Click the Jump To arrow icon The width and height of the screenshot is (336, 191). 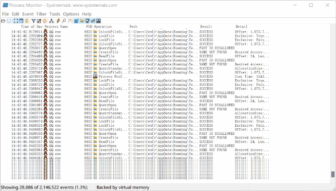70,21
